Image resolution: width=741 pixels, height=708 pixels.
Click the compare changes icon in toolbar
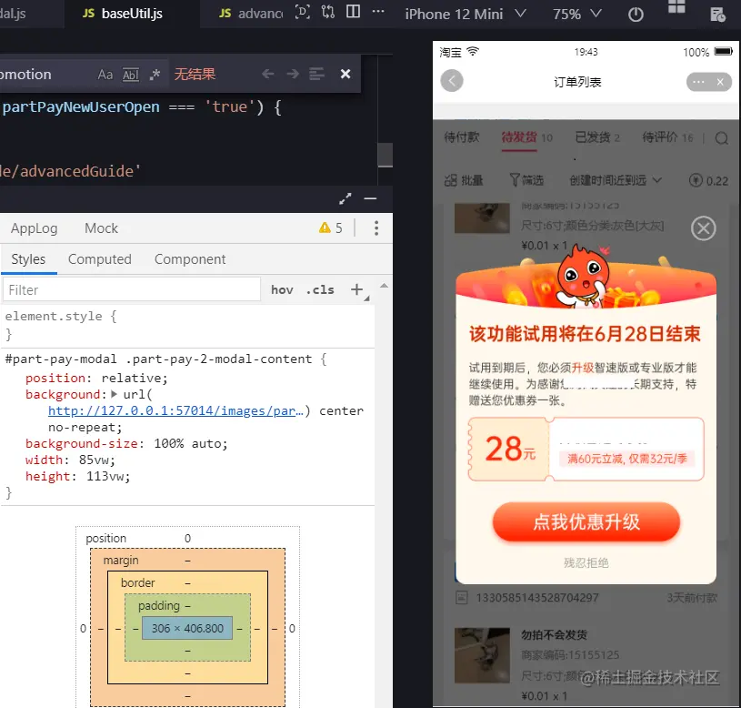pyautogui.click(x=328, y=12)
